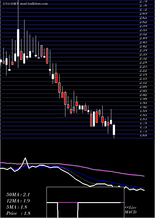Click the 2.76 price axis label

point(143,6)
